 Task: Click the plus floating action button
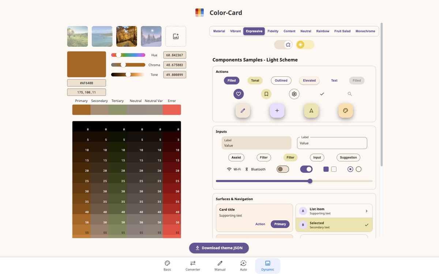(277, 110)
